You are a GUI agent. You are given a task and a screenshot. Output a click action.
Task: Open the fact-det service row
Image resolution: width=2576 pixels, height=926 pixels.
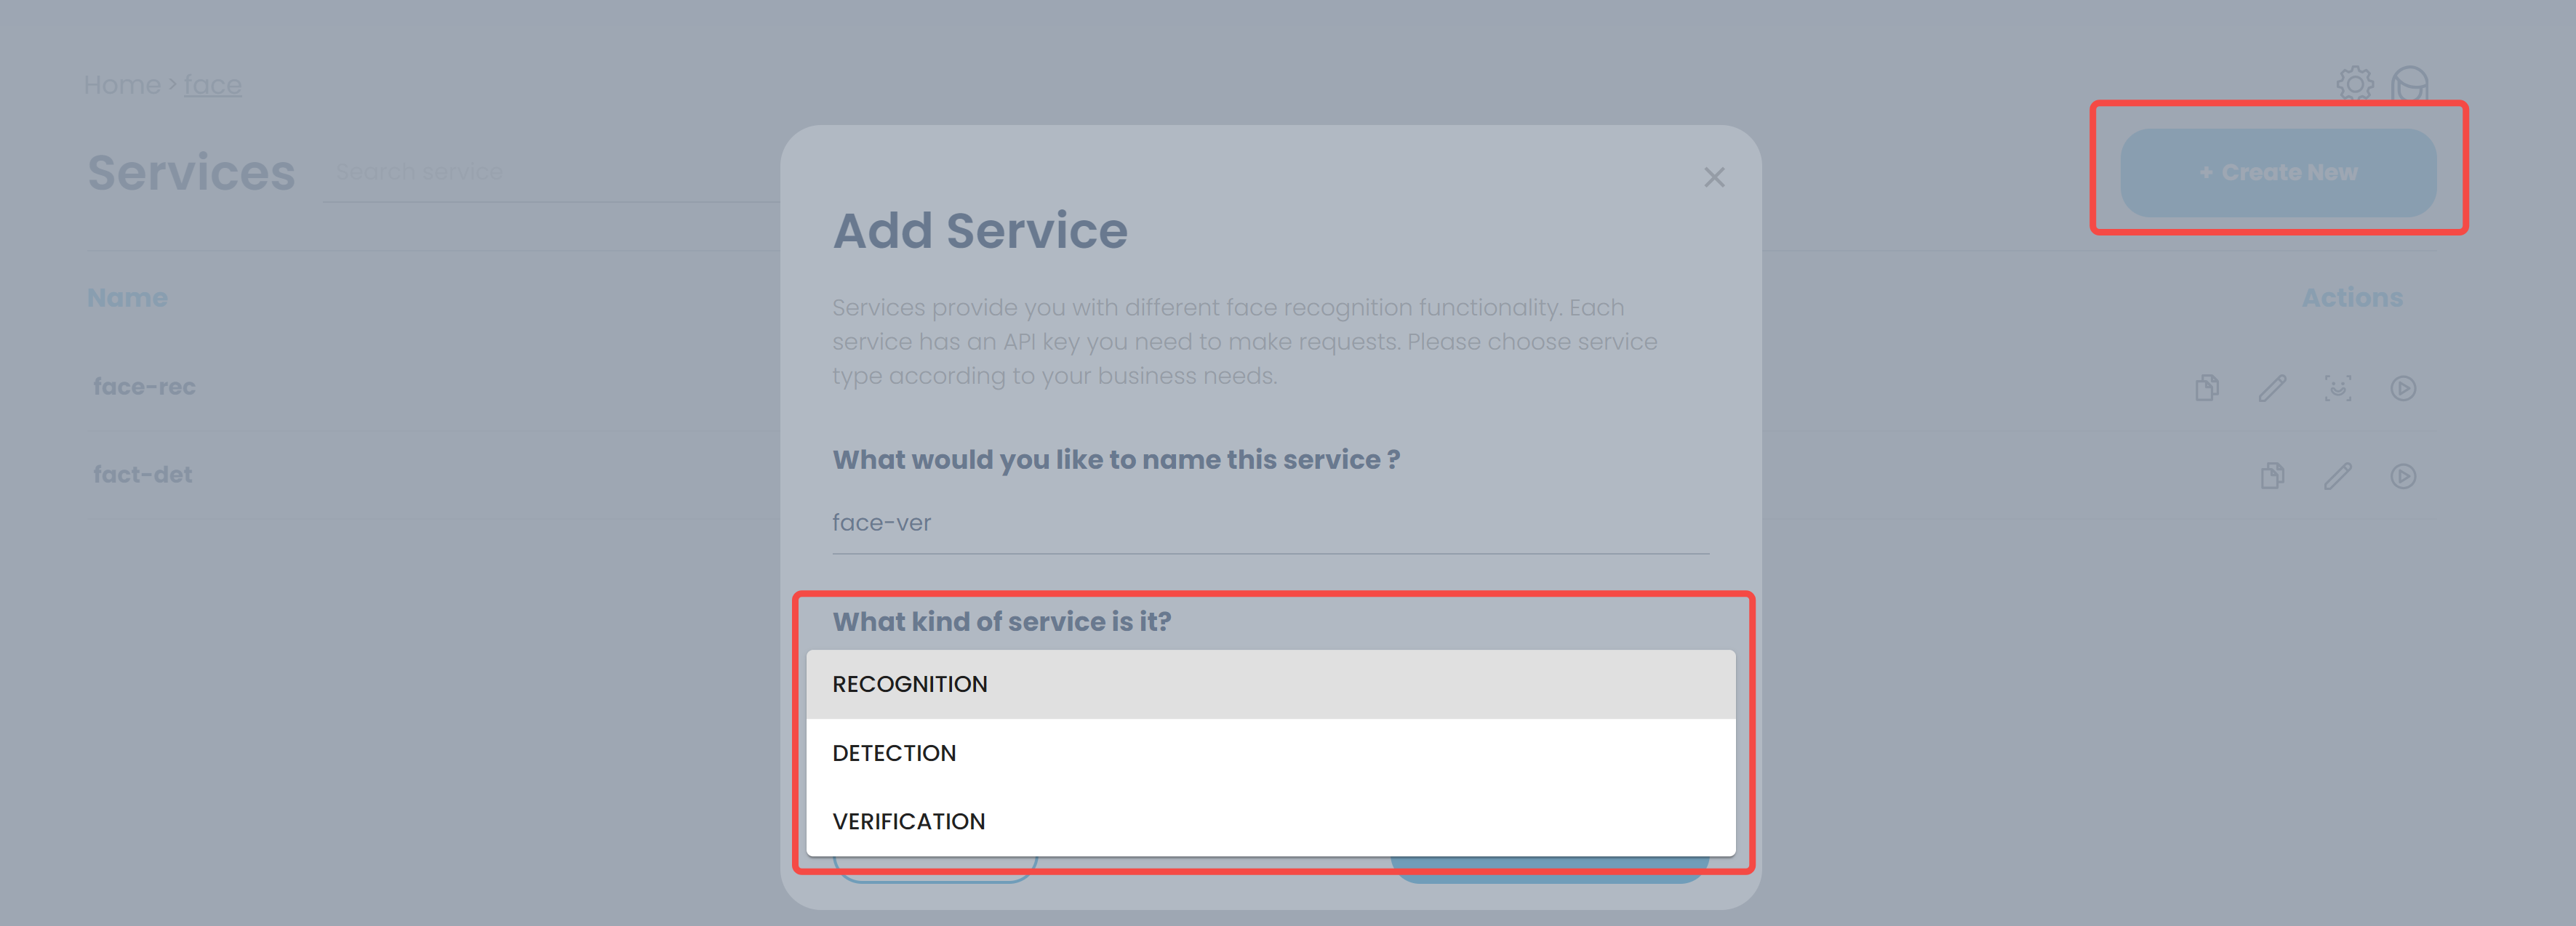(143, 475)
